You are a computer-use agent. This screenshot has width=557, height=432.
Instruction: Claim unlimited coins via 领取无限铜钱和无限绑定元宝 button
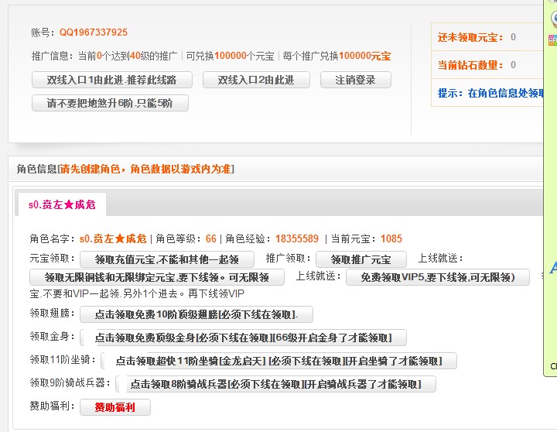[x=156, y=277]
